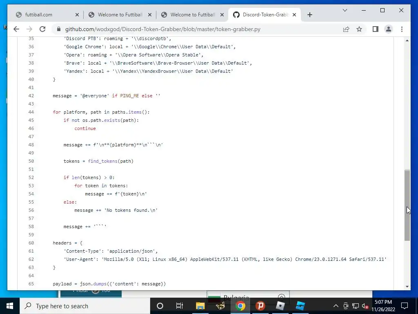Open site info via the lock icon
418x314 pixels.
pyautogui.click(x=59, y=29)
